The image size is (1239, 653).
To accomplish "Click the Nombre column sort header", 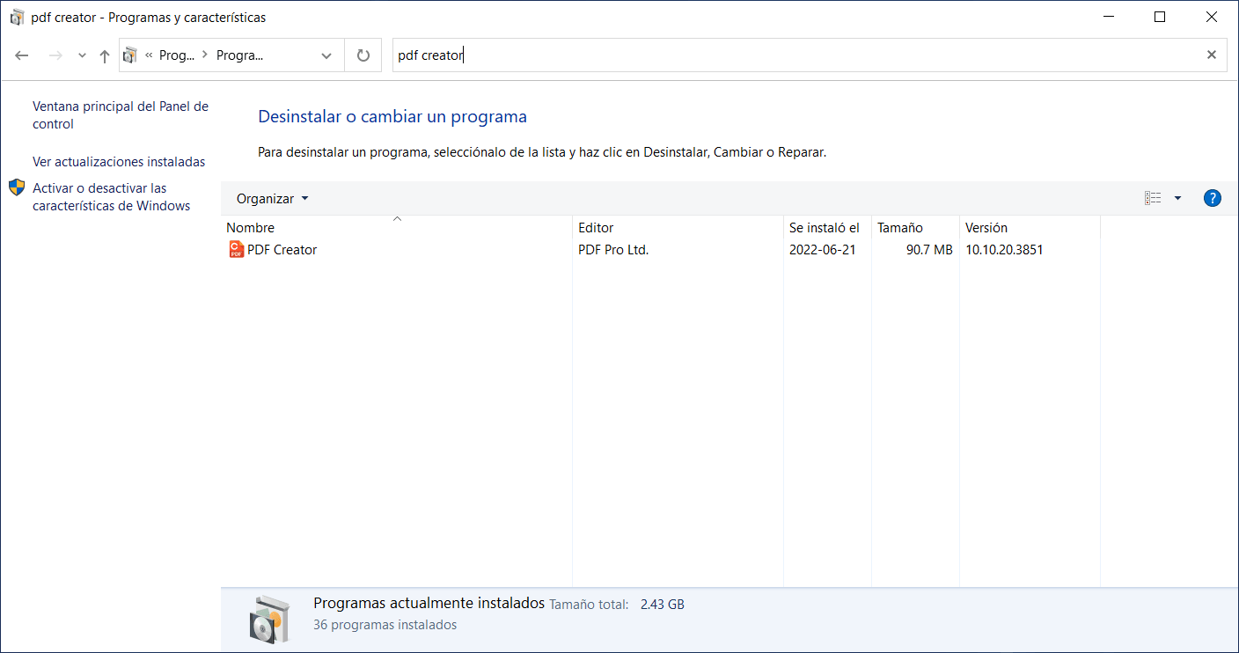I will (x=250, y=227).
